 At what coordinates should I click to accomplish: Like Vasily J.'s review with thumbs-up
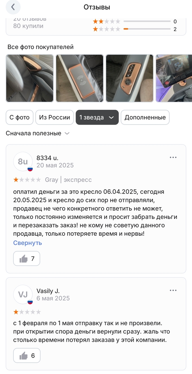27,355
